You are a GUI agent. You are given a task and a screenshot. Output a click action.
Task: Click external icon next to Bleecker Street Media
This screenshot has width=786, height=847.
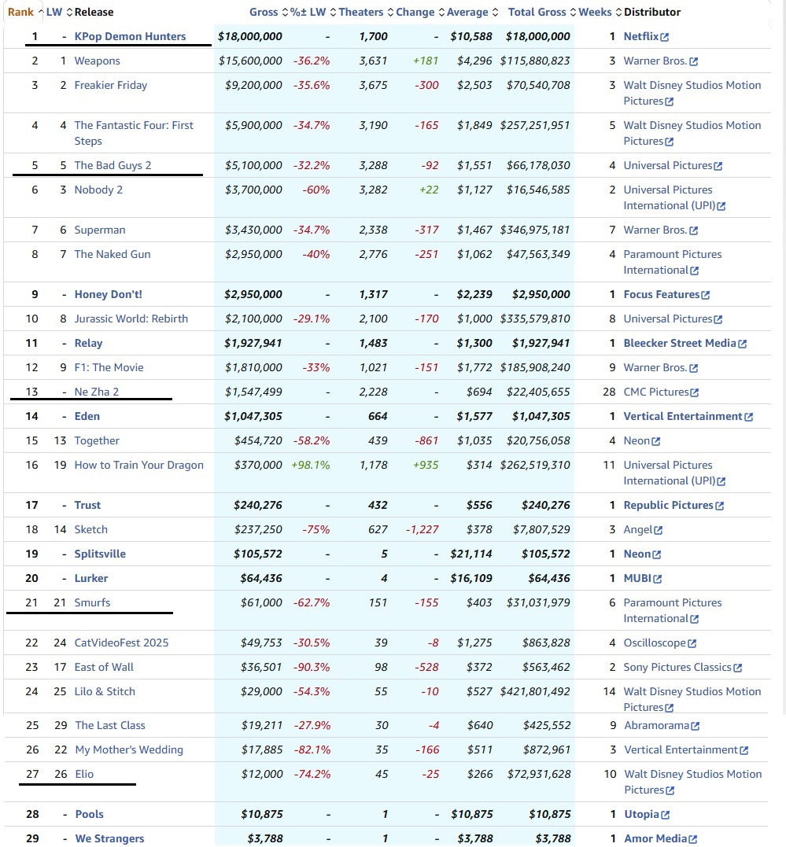click(743, 344)
